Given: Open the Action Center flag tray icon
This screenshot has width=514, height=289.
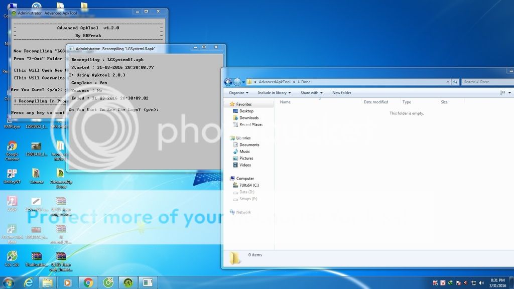Looking at the screenshot, I should (x=458, y=283).
